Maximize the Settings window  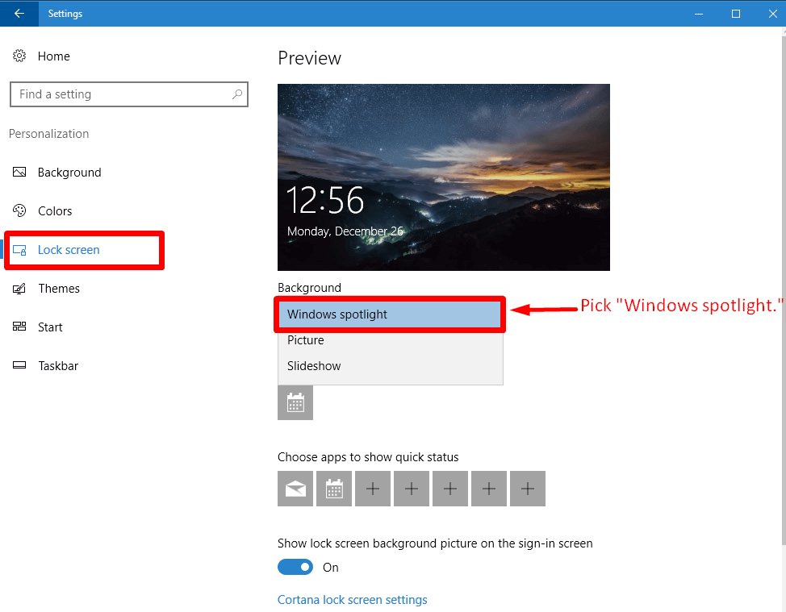(735, 14)
